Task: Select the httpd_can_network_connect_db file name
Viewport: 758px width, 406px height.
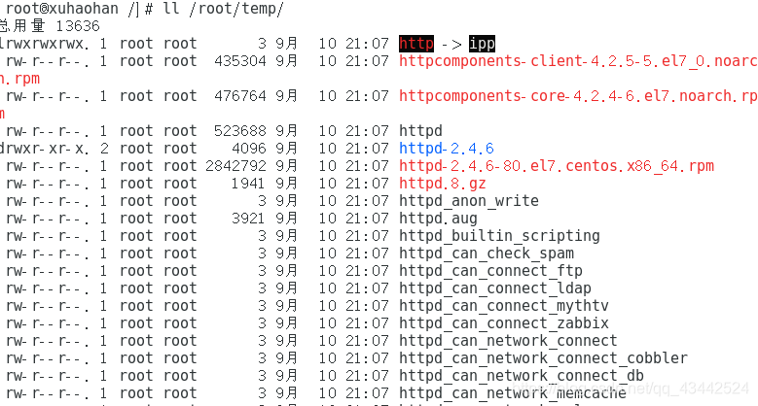Action: pos(522,376)
